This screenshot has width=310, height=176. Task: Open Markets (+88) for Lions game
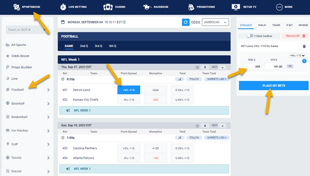tap(217, 79)
